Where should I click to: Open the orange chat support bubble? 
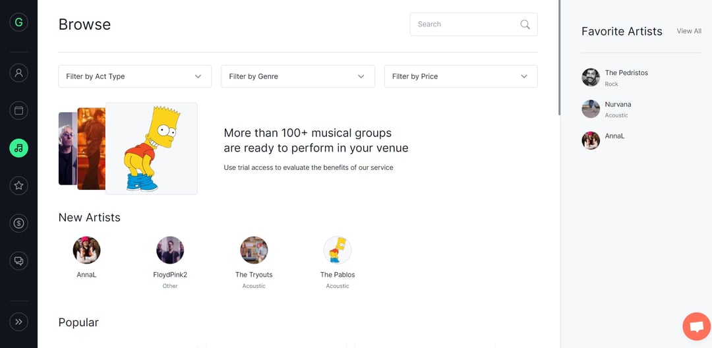pyautogui.click(x=695, y=326)
